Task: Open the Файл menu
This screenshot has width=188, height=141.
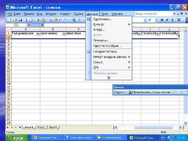Action: pyautogui.click(x=17, y=14)
